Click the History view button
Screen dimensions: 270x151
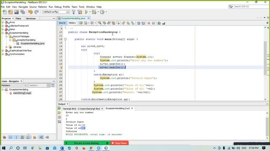pos(72,23)
